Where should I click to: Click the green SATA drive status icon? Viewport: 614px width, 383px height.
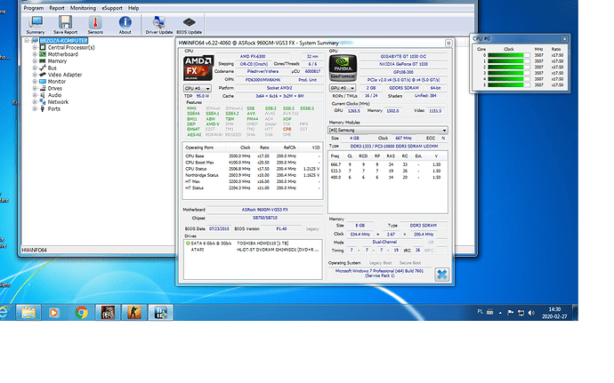(x=188, y=243)
